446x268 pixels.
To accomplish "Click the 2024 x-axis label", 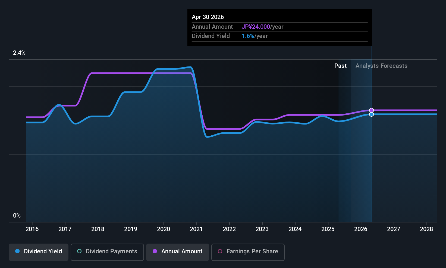I will pos(295,229).
